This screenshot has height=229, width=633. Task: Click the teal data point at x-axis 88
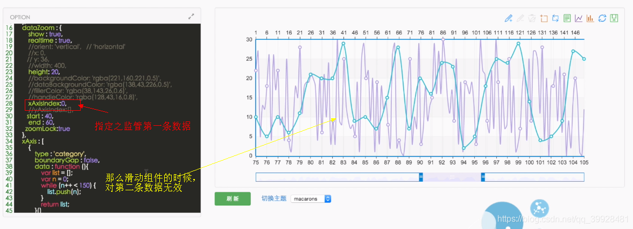point(398,47)
